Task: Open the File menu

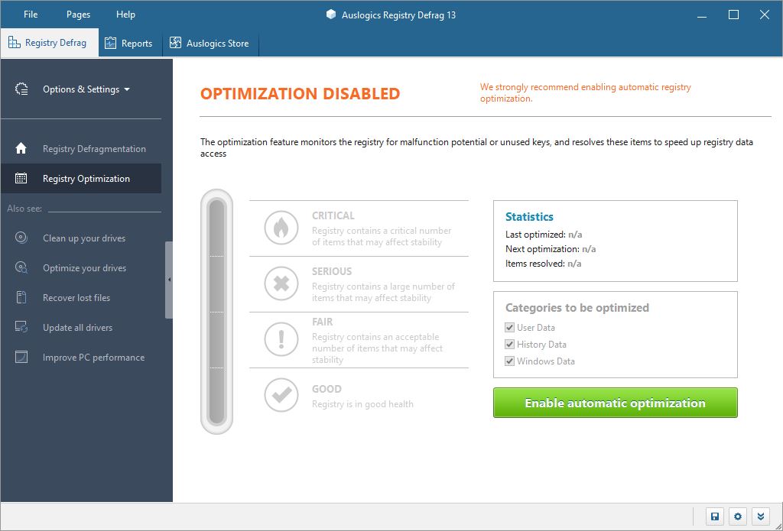Action: pos(31,15)
